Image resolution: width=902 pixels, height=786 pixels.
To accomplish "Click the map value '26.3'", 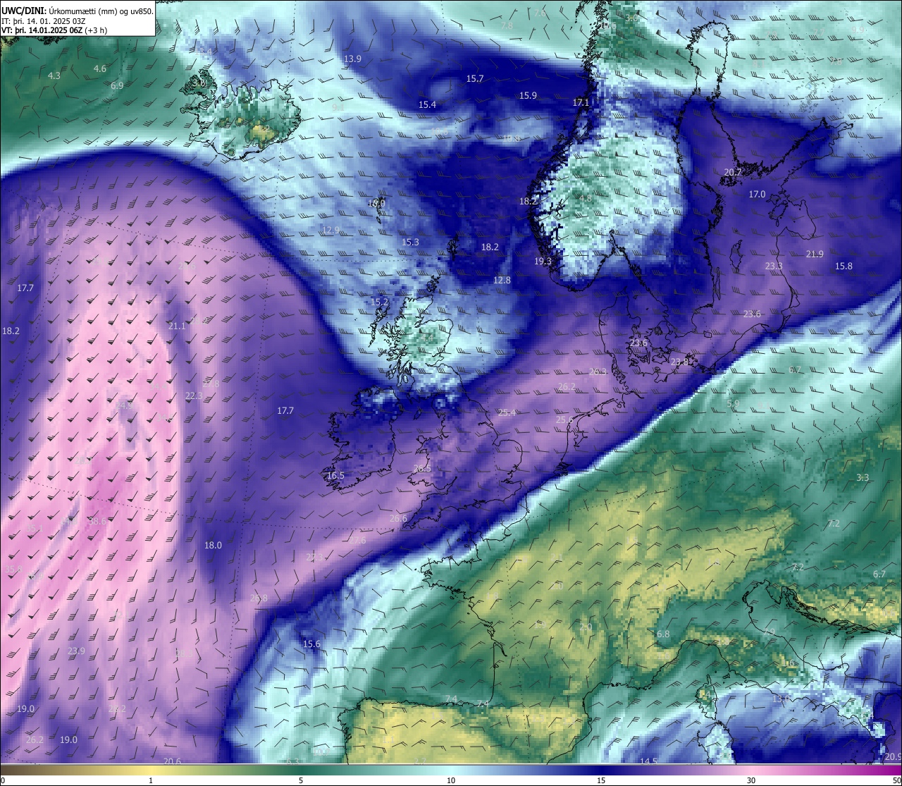I will click(598, 371).
